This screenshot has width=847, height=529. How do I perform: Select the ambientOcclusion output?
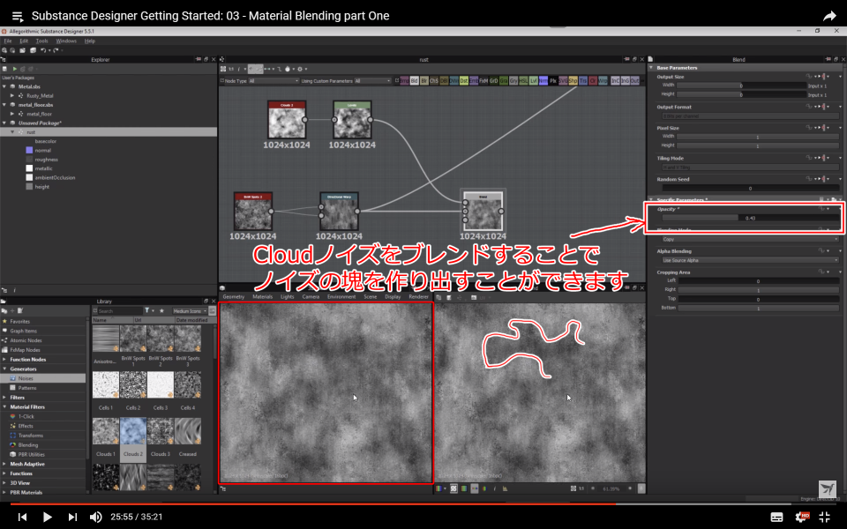click(55, 177)
